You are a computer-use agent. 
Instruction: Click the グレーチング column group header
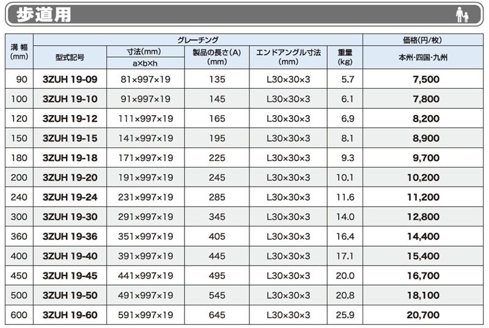[x=198, y=40]
